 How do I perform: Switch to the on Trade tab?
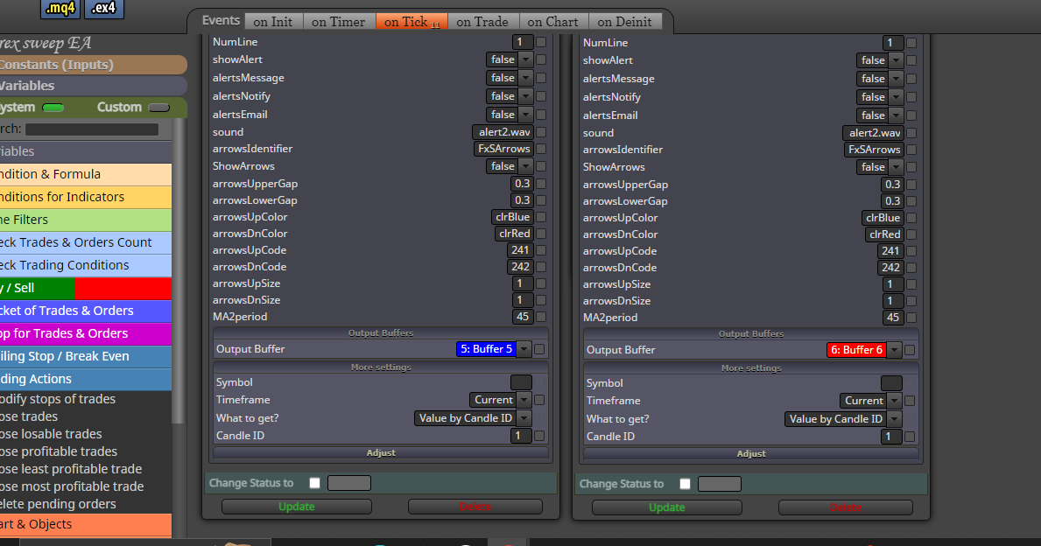pos(482,22)
